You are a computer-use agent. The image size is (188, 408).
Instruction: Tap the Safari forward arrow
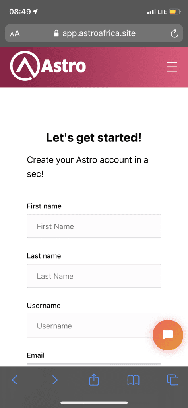[x=55, y=380]
